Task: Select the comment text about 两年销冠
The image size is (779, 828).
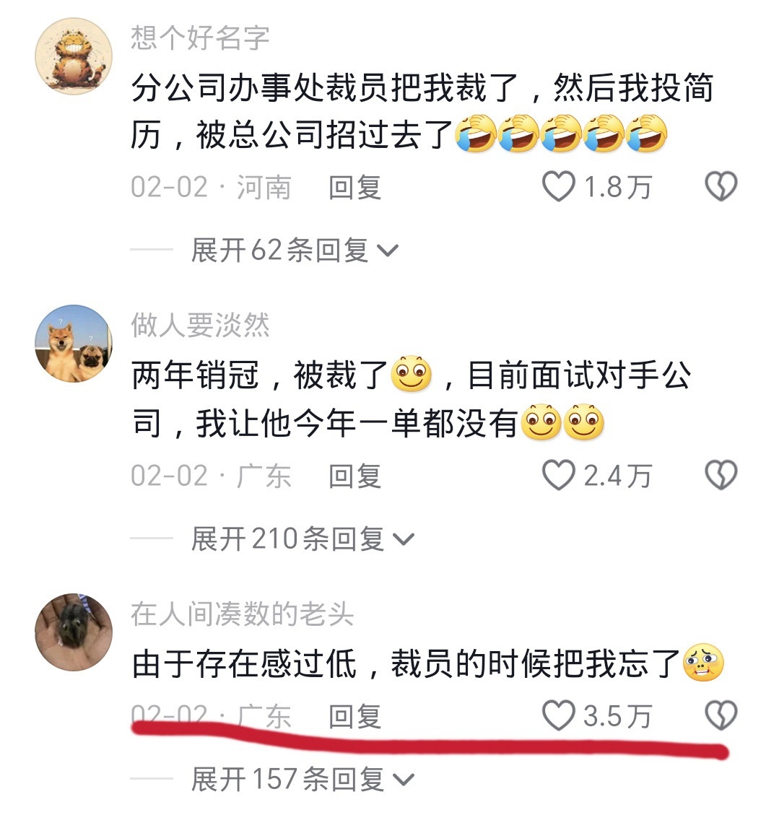Action: pos(412,398)
